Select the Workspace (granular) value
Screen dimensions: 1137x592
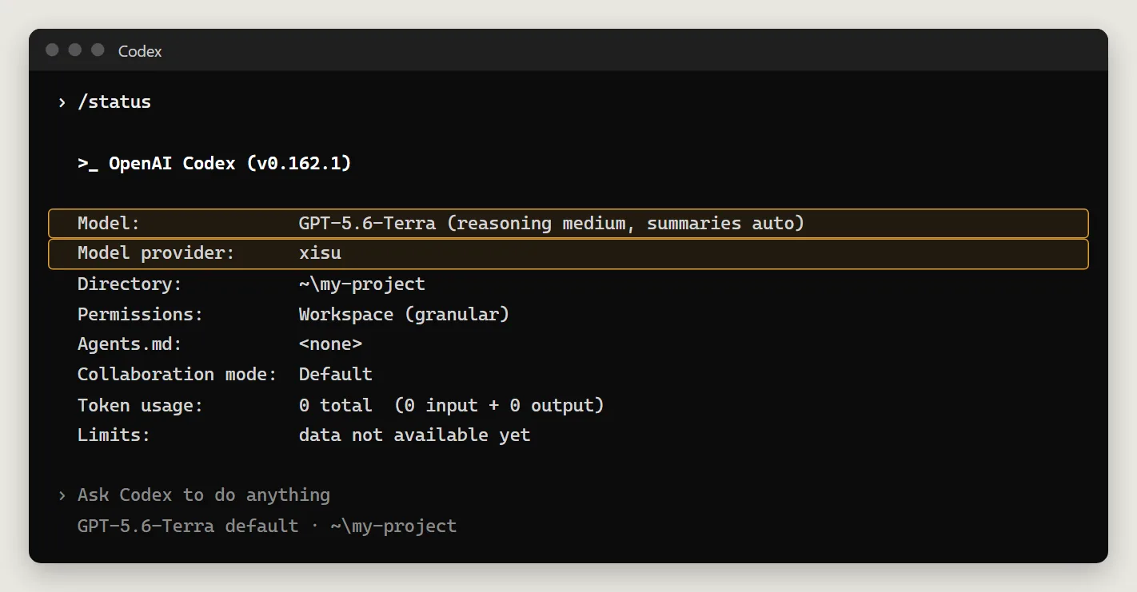[404, 315]
